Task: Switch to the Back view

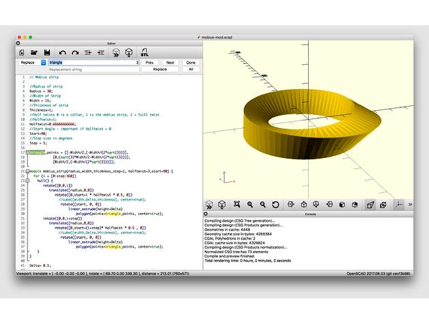Action: (355, 205)
